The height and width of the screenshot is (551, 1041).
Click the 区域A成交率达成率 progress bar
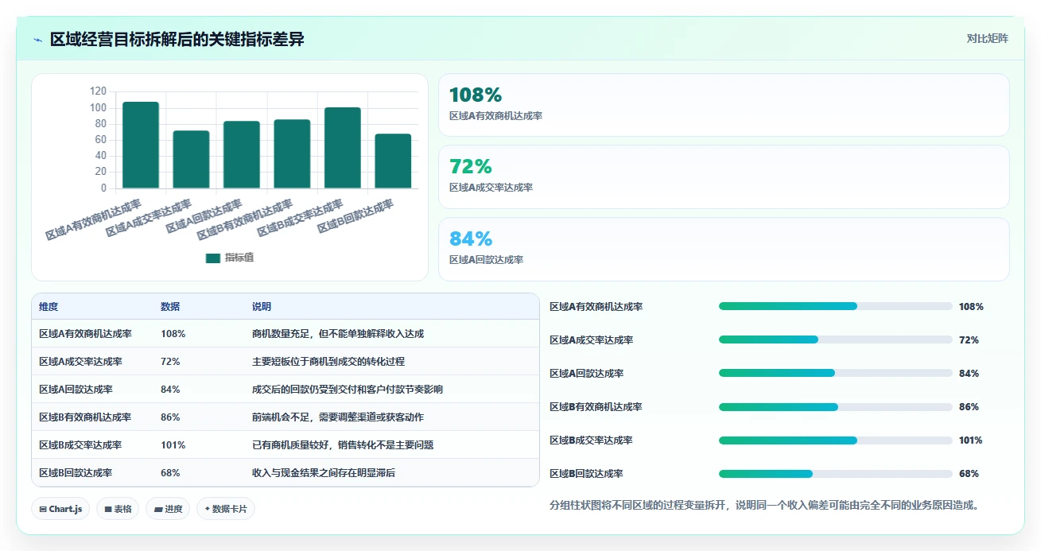click(836, 340)
